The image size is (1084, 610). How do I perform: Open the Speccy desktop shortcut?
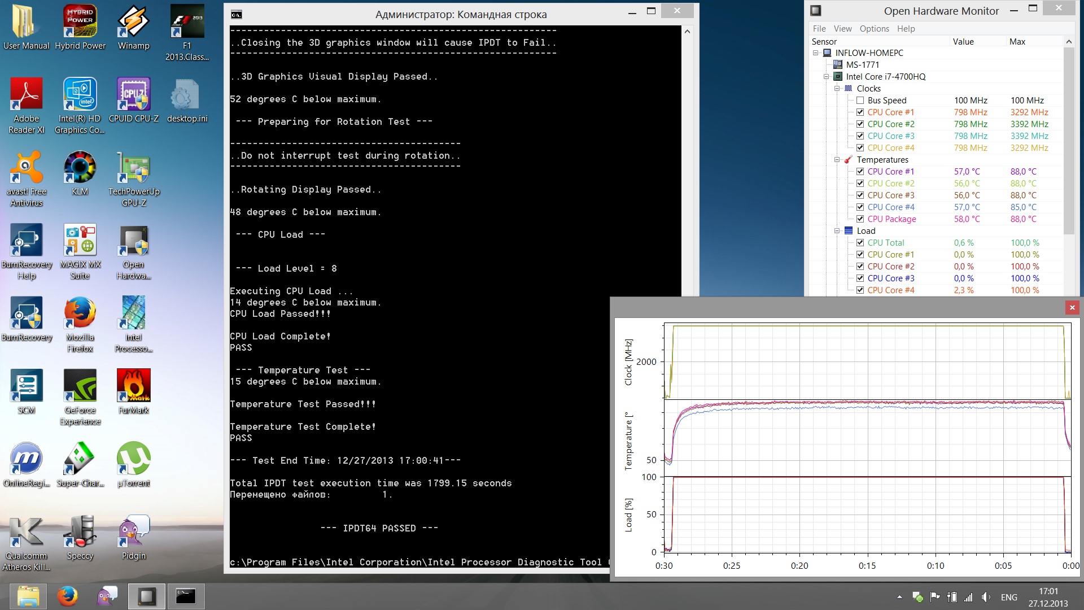80,532
